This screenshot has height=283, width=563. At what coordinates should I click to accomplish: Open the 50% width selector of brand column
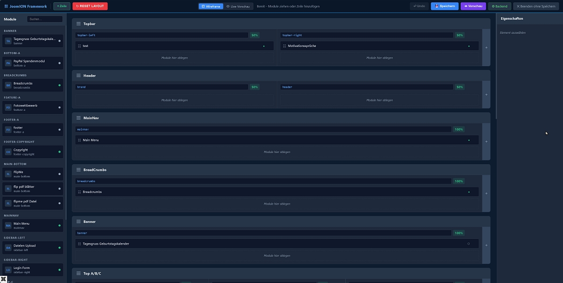[254, 87]
